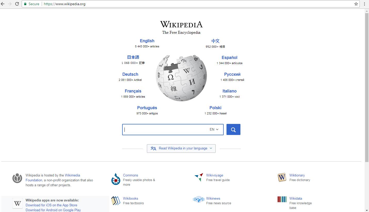Click the green Secure padlock icon
The image size is (369, 212).
[25, 4]
